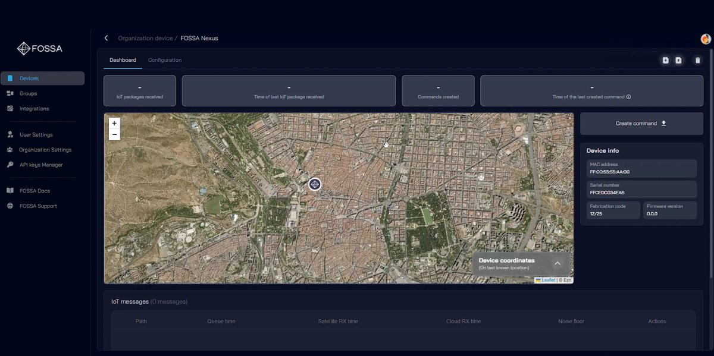
Task: Go back using the left chevron arrow
Action: [106, 38]
